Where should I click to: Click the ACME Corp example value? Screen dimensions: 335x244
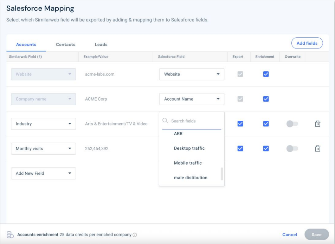click(x=96, y=99)
